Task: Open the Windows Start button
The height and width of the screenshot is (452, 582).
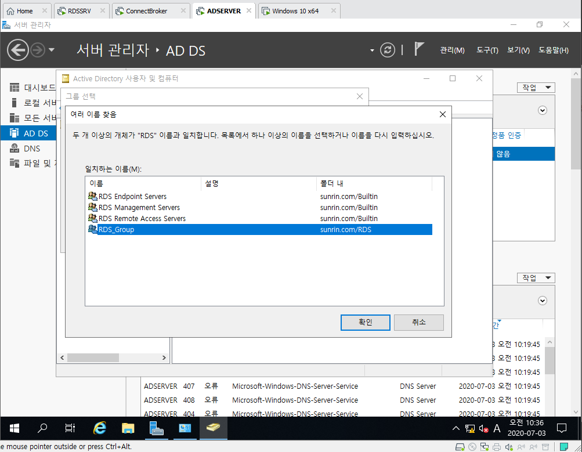Action: [x=14, y=428]
